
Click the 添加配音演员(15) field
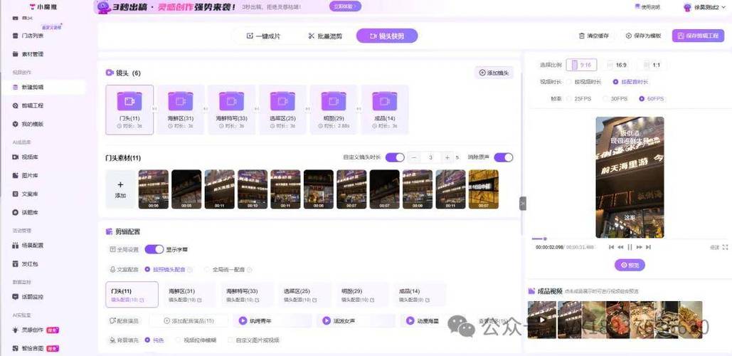189,320
